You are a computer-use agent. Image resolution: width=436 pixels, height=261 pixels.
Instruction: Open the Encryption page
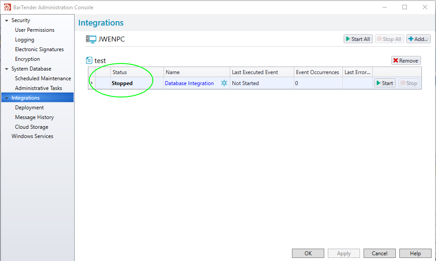[x=27, y=59]
